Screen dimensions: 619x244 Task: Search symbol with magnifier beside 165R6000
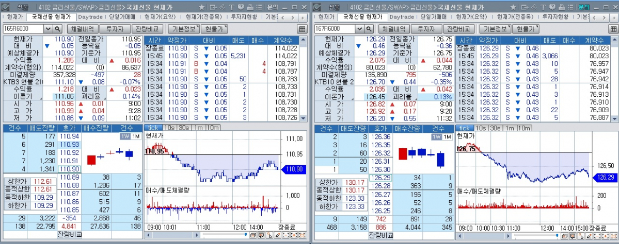58,29
